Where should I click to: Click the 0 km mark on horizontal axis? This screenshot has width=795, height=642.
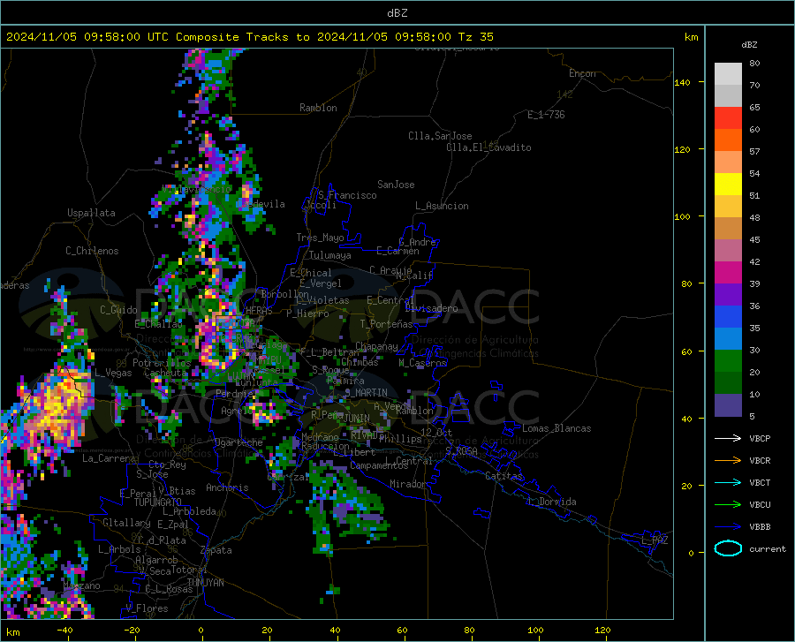coord(201,630)
